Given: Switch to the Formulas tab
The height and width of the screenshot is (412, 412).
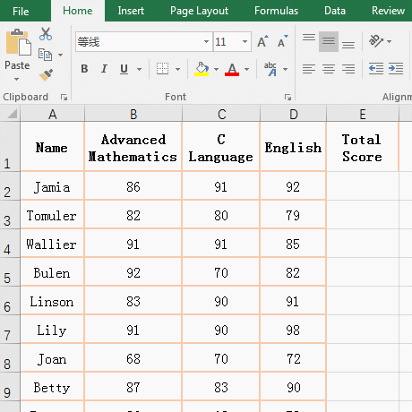Looking at the screenshot, I should point(276,11).
